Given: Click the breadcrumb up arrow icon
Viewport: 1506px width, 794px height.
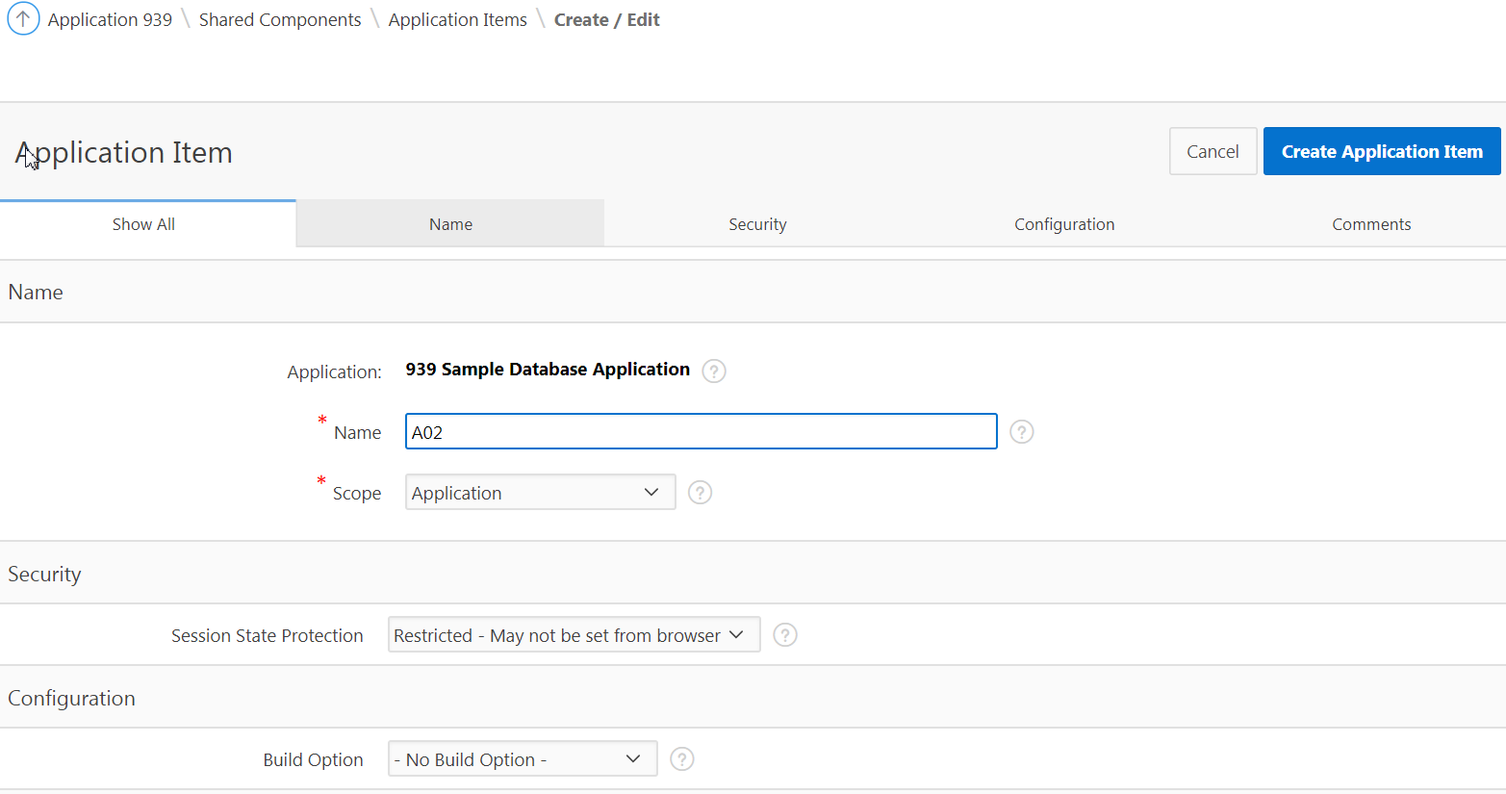Looking at the screenshot, I should 23,18.
